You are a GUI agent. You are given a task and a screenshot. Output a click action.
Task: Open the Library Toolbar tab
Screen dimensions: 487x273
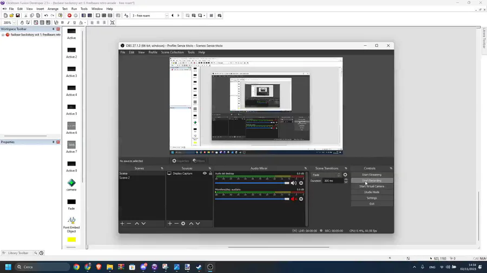(18, 253)
